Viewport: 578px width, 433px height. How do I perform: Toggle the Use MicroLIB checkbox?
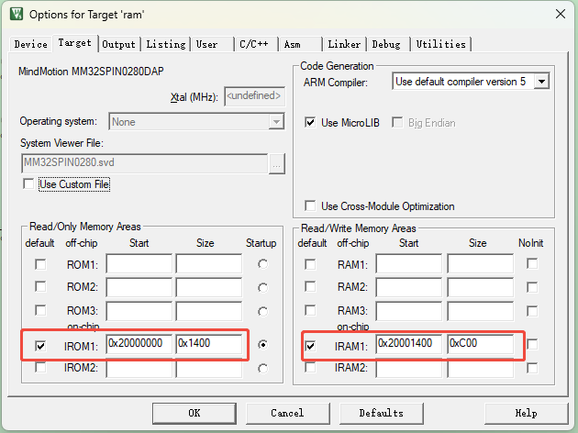point(311,123)
